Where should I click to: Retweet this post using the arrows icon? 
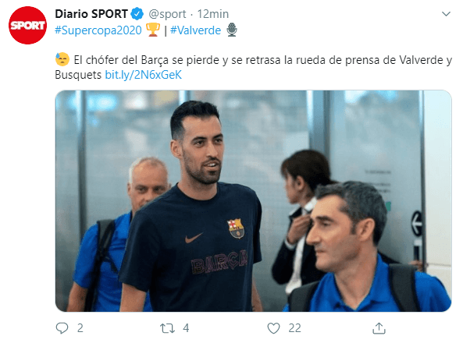click(x=167, y=328)
